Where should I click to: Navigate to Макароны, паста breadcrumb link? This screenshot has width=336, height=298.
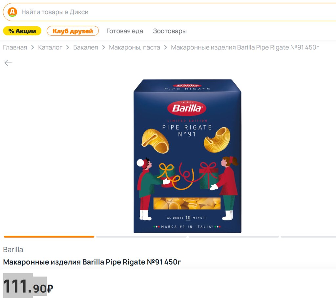(x=134, y=47)
